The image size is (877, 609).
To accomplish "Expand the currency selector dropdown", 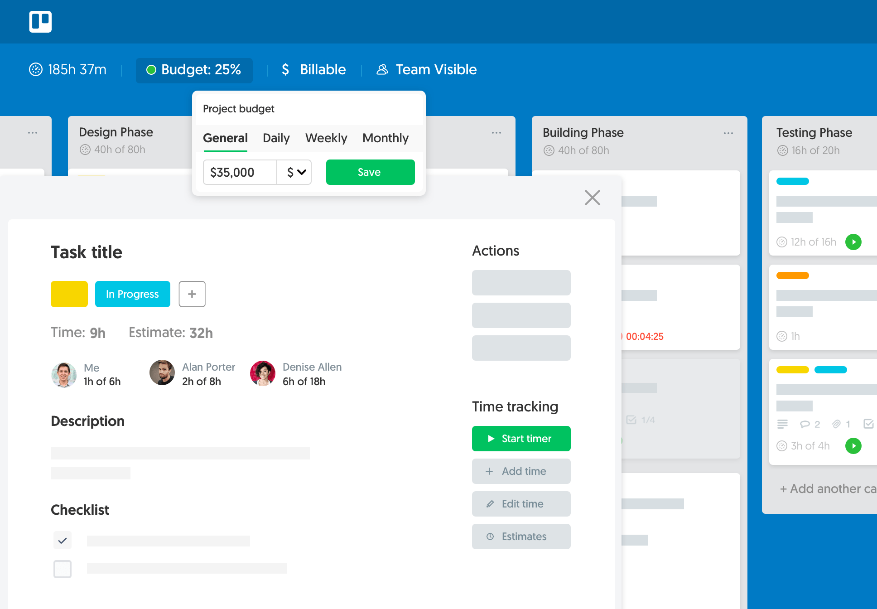I will pos(295,172).
